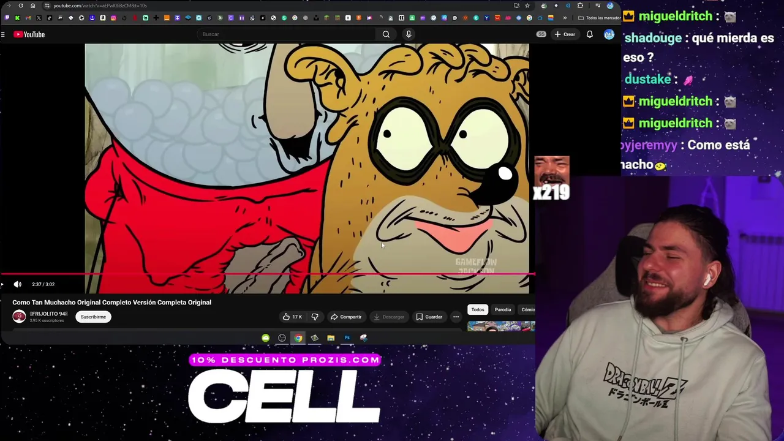Show hidden bookmarks overflow chevron

565,18
